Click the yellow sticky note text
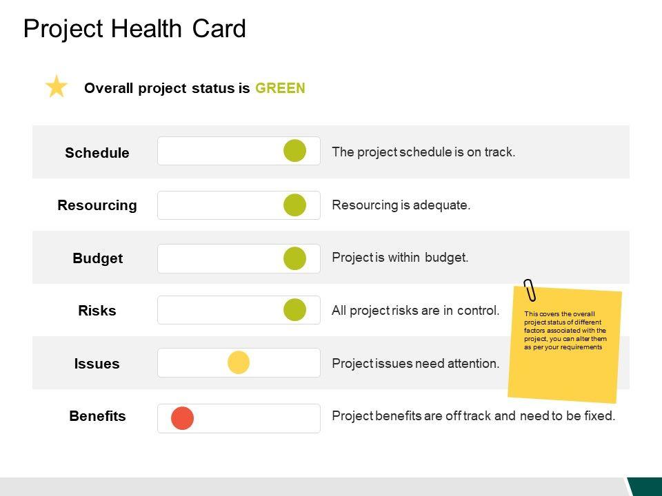Viewport: 662px width, 496px height. point(565,331)
